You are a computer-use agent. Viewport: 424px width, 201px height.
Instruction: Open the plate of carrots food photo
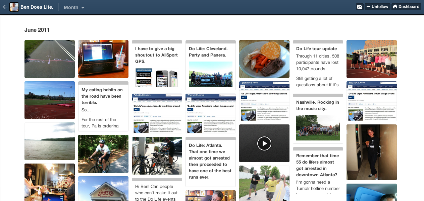click(264, 59)
